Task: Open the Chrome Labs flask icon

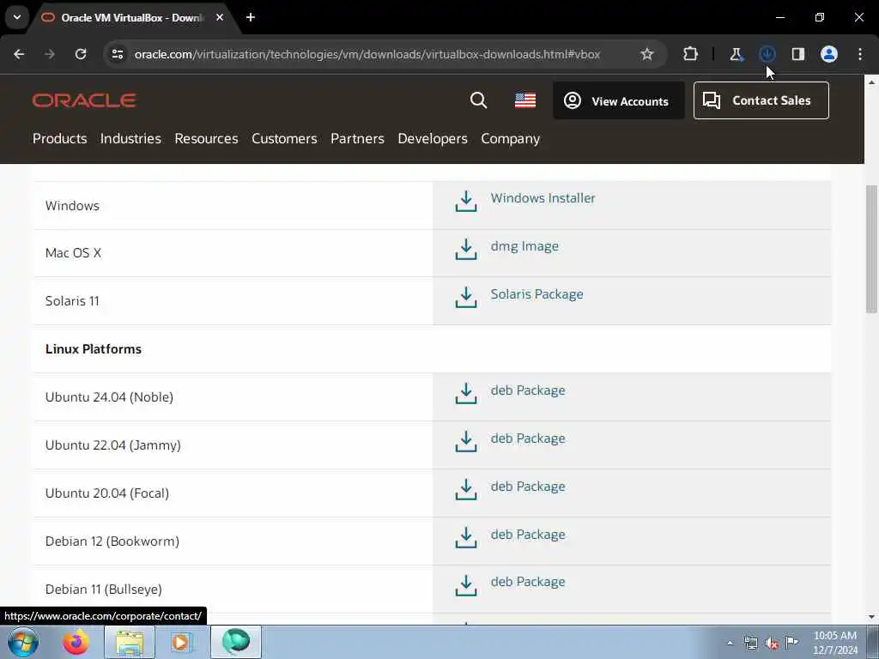Action: pyautogui.click(x=736, y=54)
